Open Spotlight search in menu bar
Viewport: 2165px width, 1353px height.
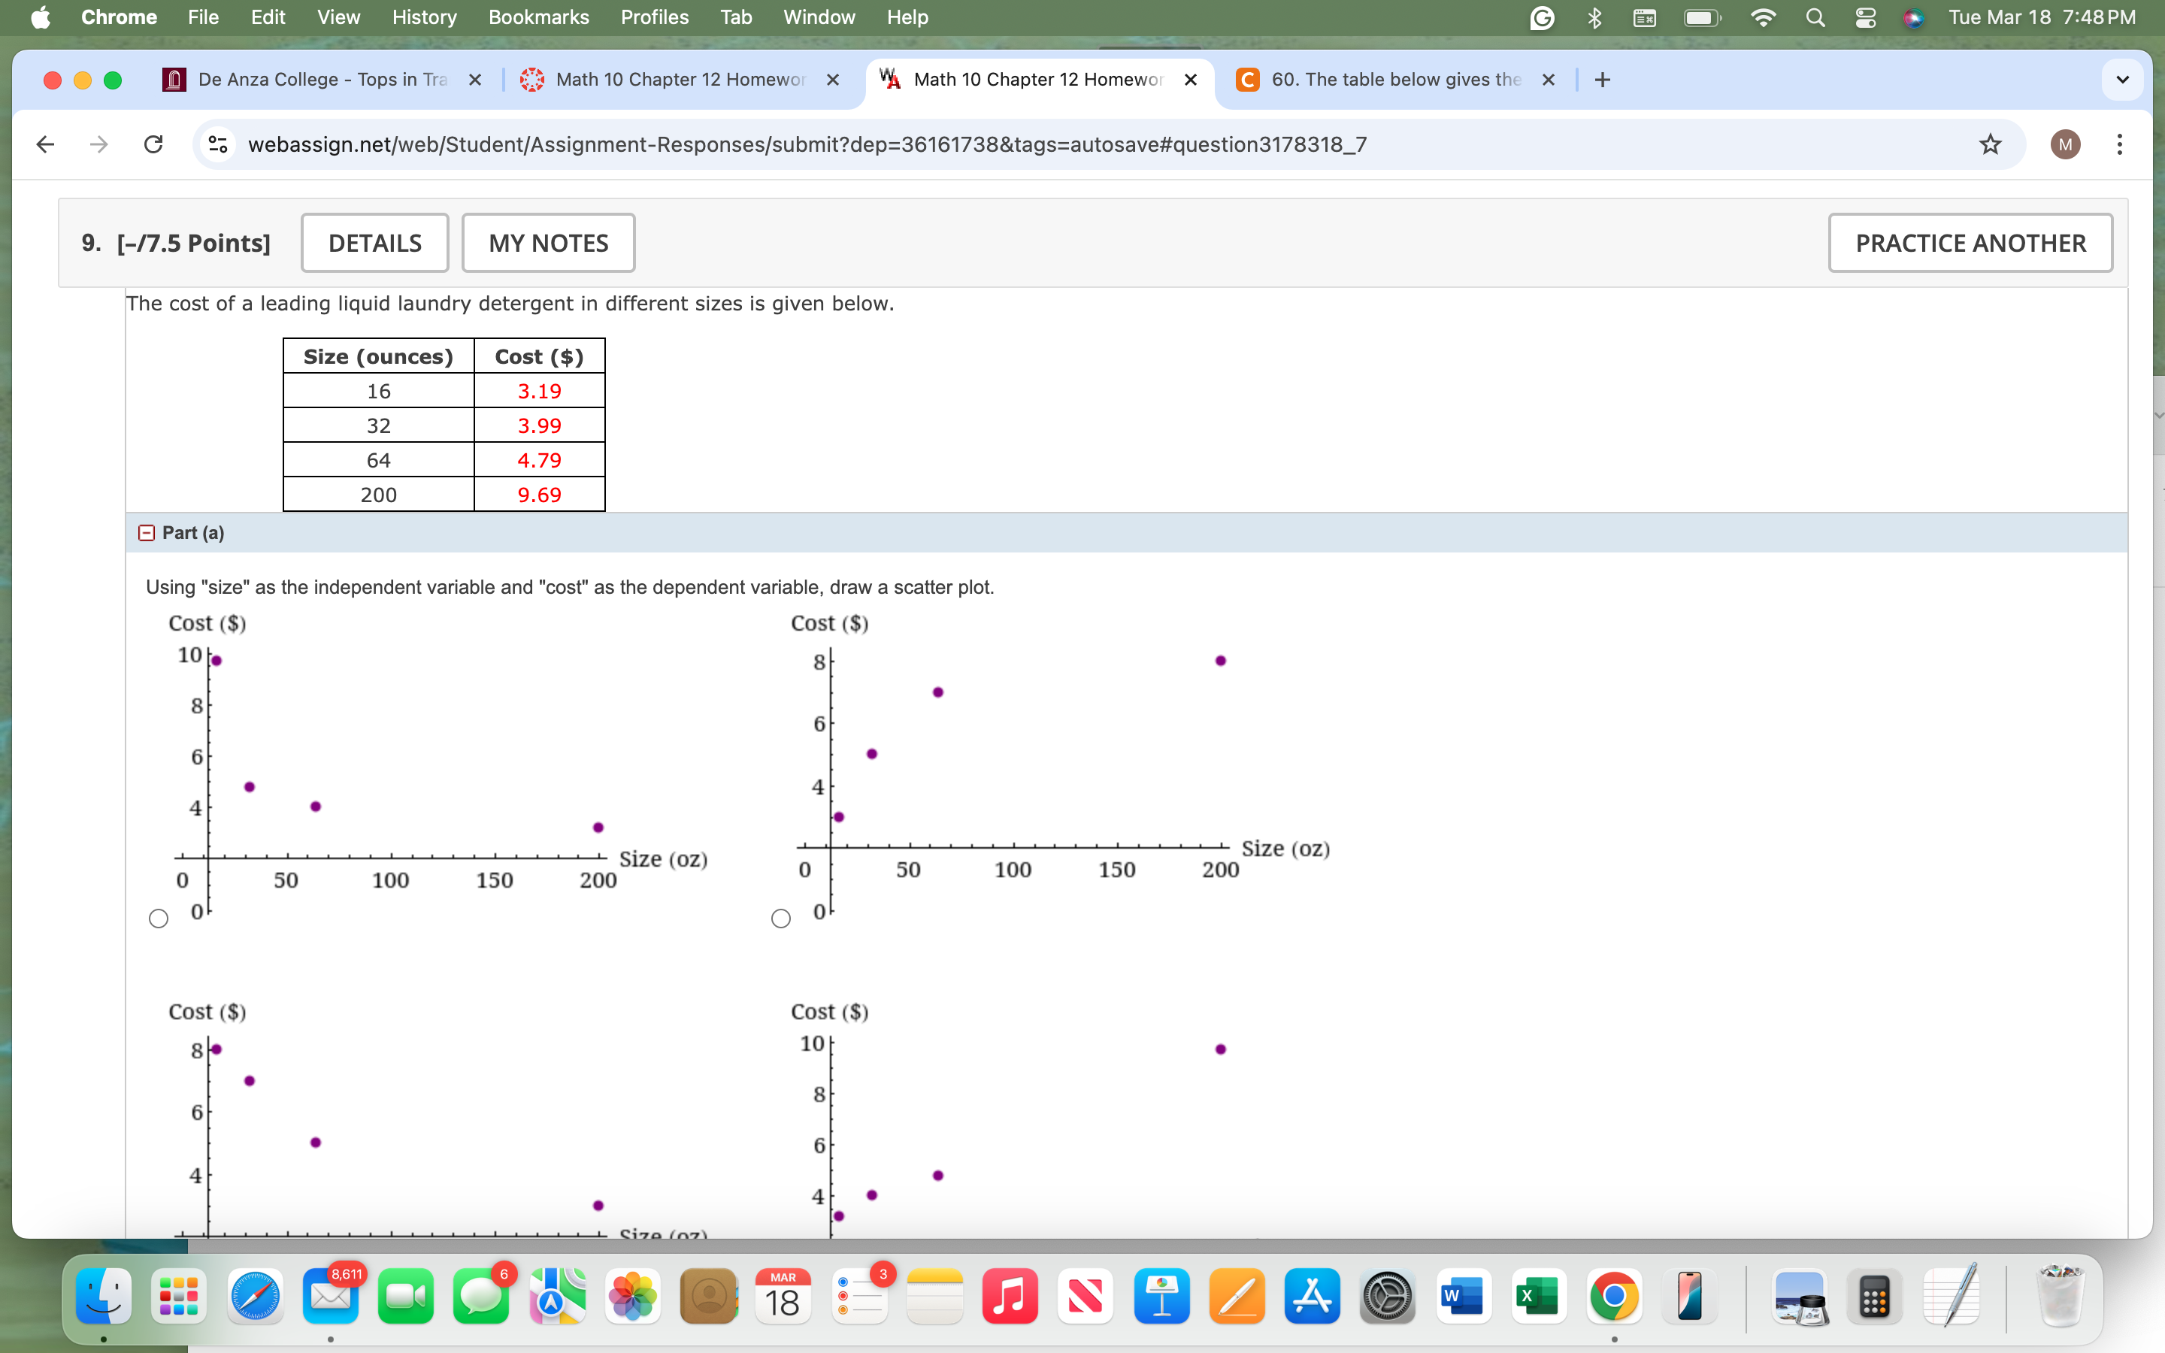(x=1814, y=18)
